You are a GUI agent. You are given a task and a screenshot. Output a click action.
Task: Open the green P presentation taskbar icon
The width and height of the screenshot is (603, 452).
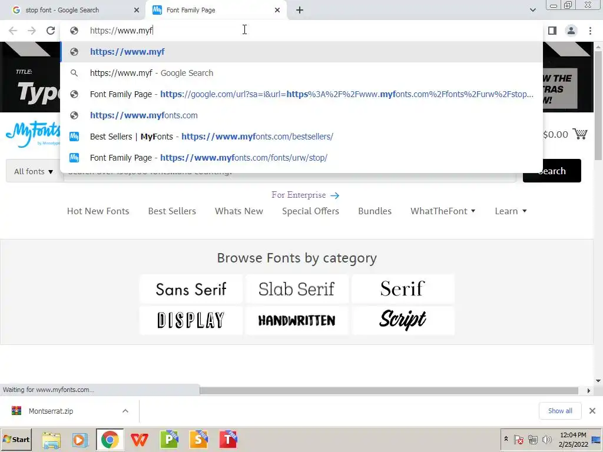click(169, 440)
